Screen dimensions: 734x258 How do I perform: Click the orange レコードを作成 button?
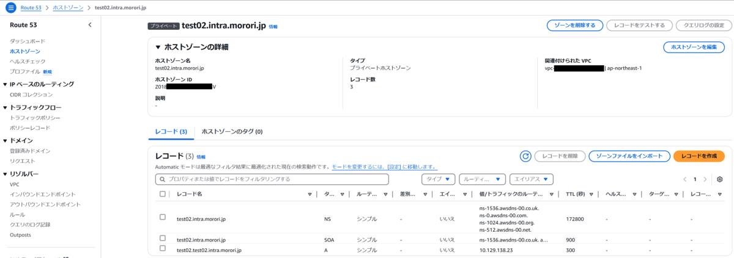pos(699,156)
